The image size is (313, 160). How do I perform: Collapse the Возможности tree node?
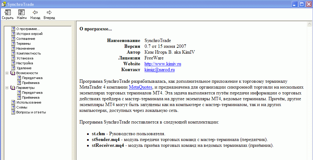pyautogui.click(x=7, y=73)
